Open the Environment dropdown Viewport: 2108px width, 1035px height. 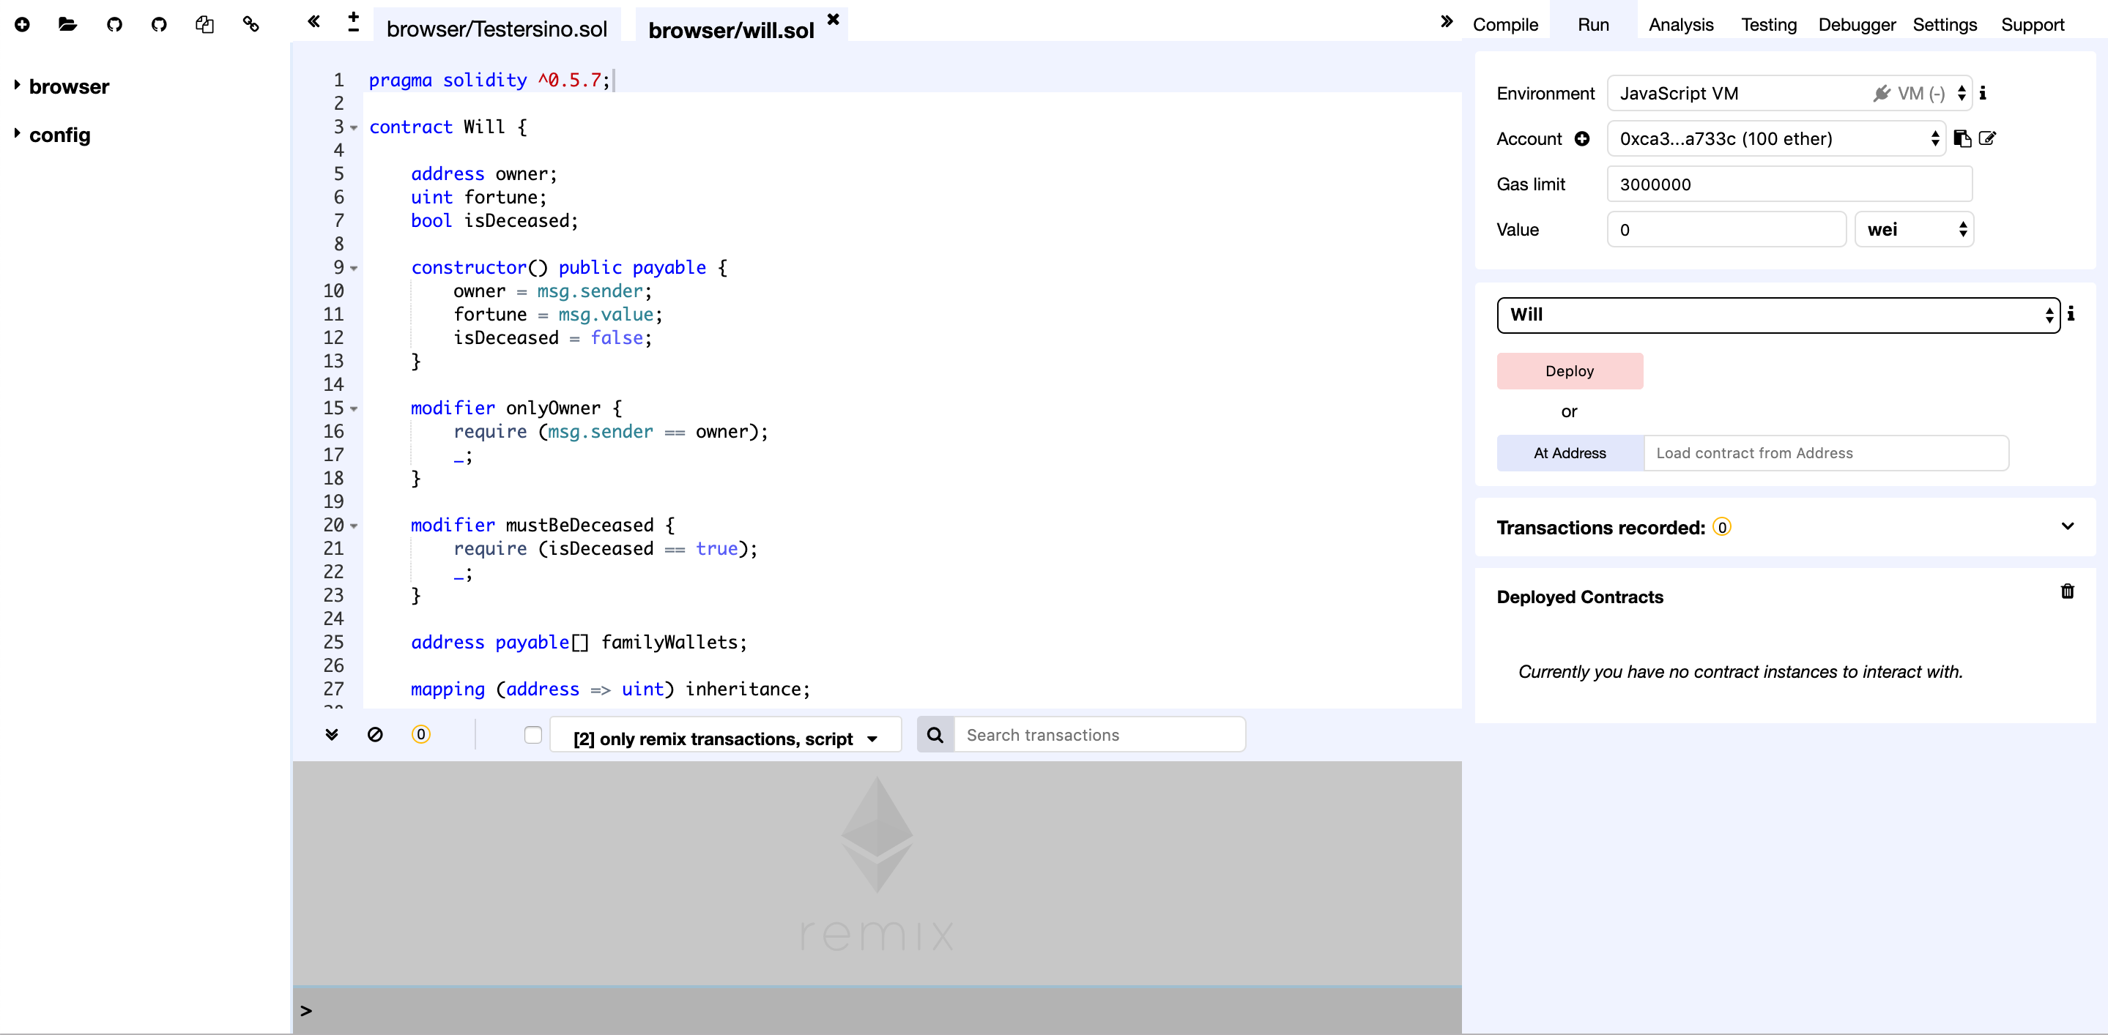click(x=1789, y=93)
